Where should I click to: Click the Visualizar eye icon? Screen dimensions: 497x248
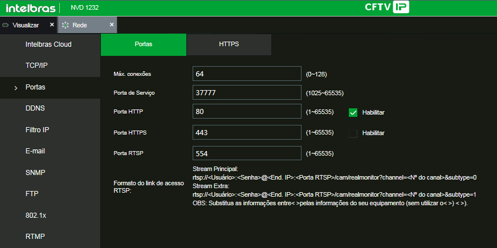pyautogui.click(x=6, y=26)
